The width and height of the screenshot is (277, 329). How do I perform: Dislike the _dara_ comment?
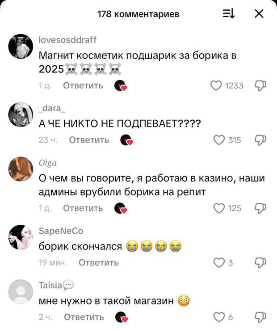(260, 140)
